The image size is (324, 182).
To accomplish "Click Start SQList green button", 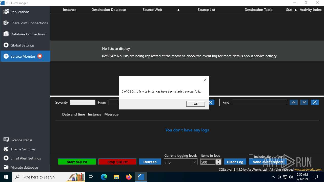I will [x=77, y=162].
